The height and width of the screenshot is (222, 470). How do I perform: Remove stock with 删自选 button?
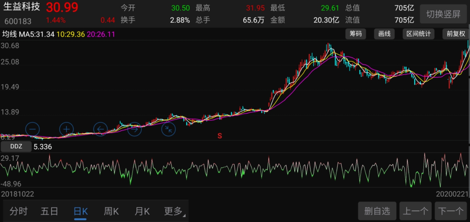pyautogui.click(x=377, y=211)
